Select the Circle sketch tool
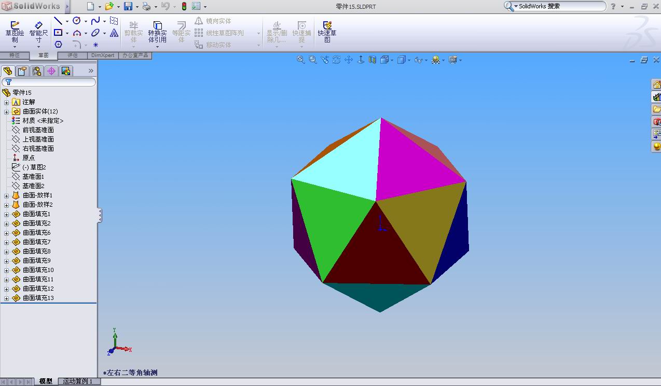This screenshot has height=386, width=661. coord(77,21)
